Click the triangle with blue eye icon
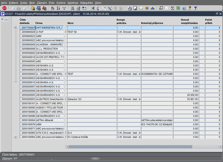 [x=152, y=8]
